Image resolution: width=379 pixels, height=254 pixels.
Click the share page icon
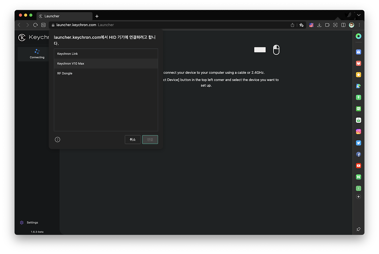292,25
